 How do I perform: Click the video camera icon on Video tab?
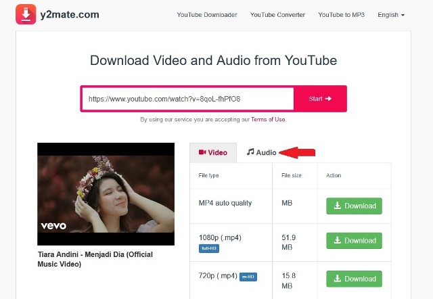[202, 152]
